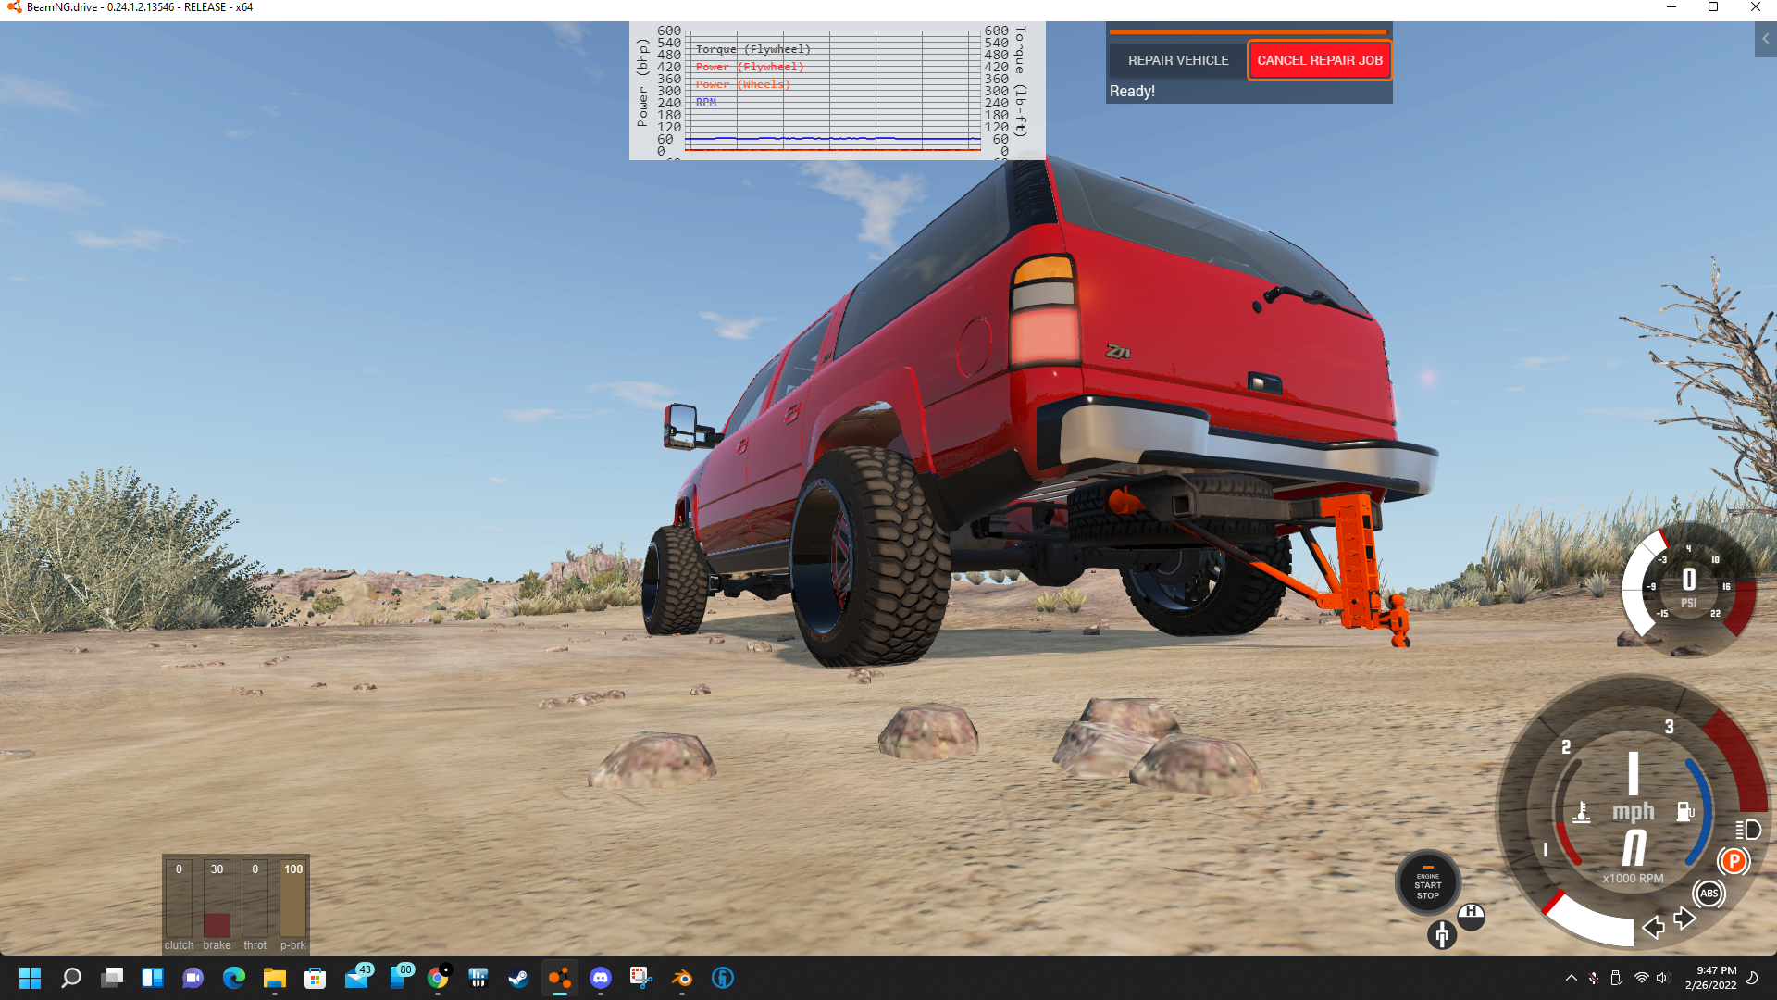Click the left turn signal arrow
This screenshot has height=1000, width=1777.
pyautogui.click(x=1653, y=927)
